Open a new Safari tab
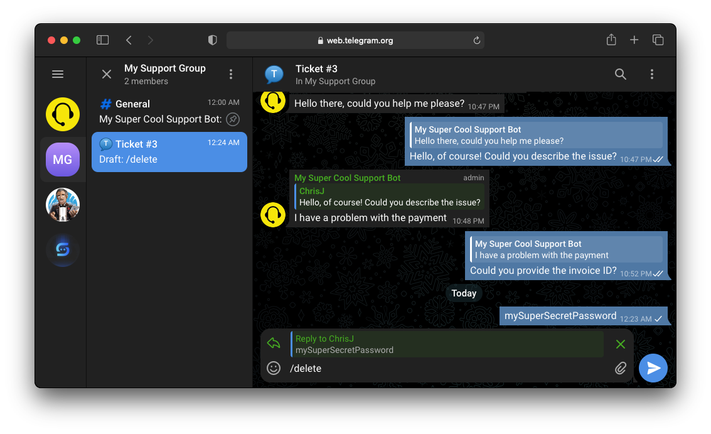 pyautogui.click(x=634, y=40)
